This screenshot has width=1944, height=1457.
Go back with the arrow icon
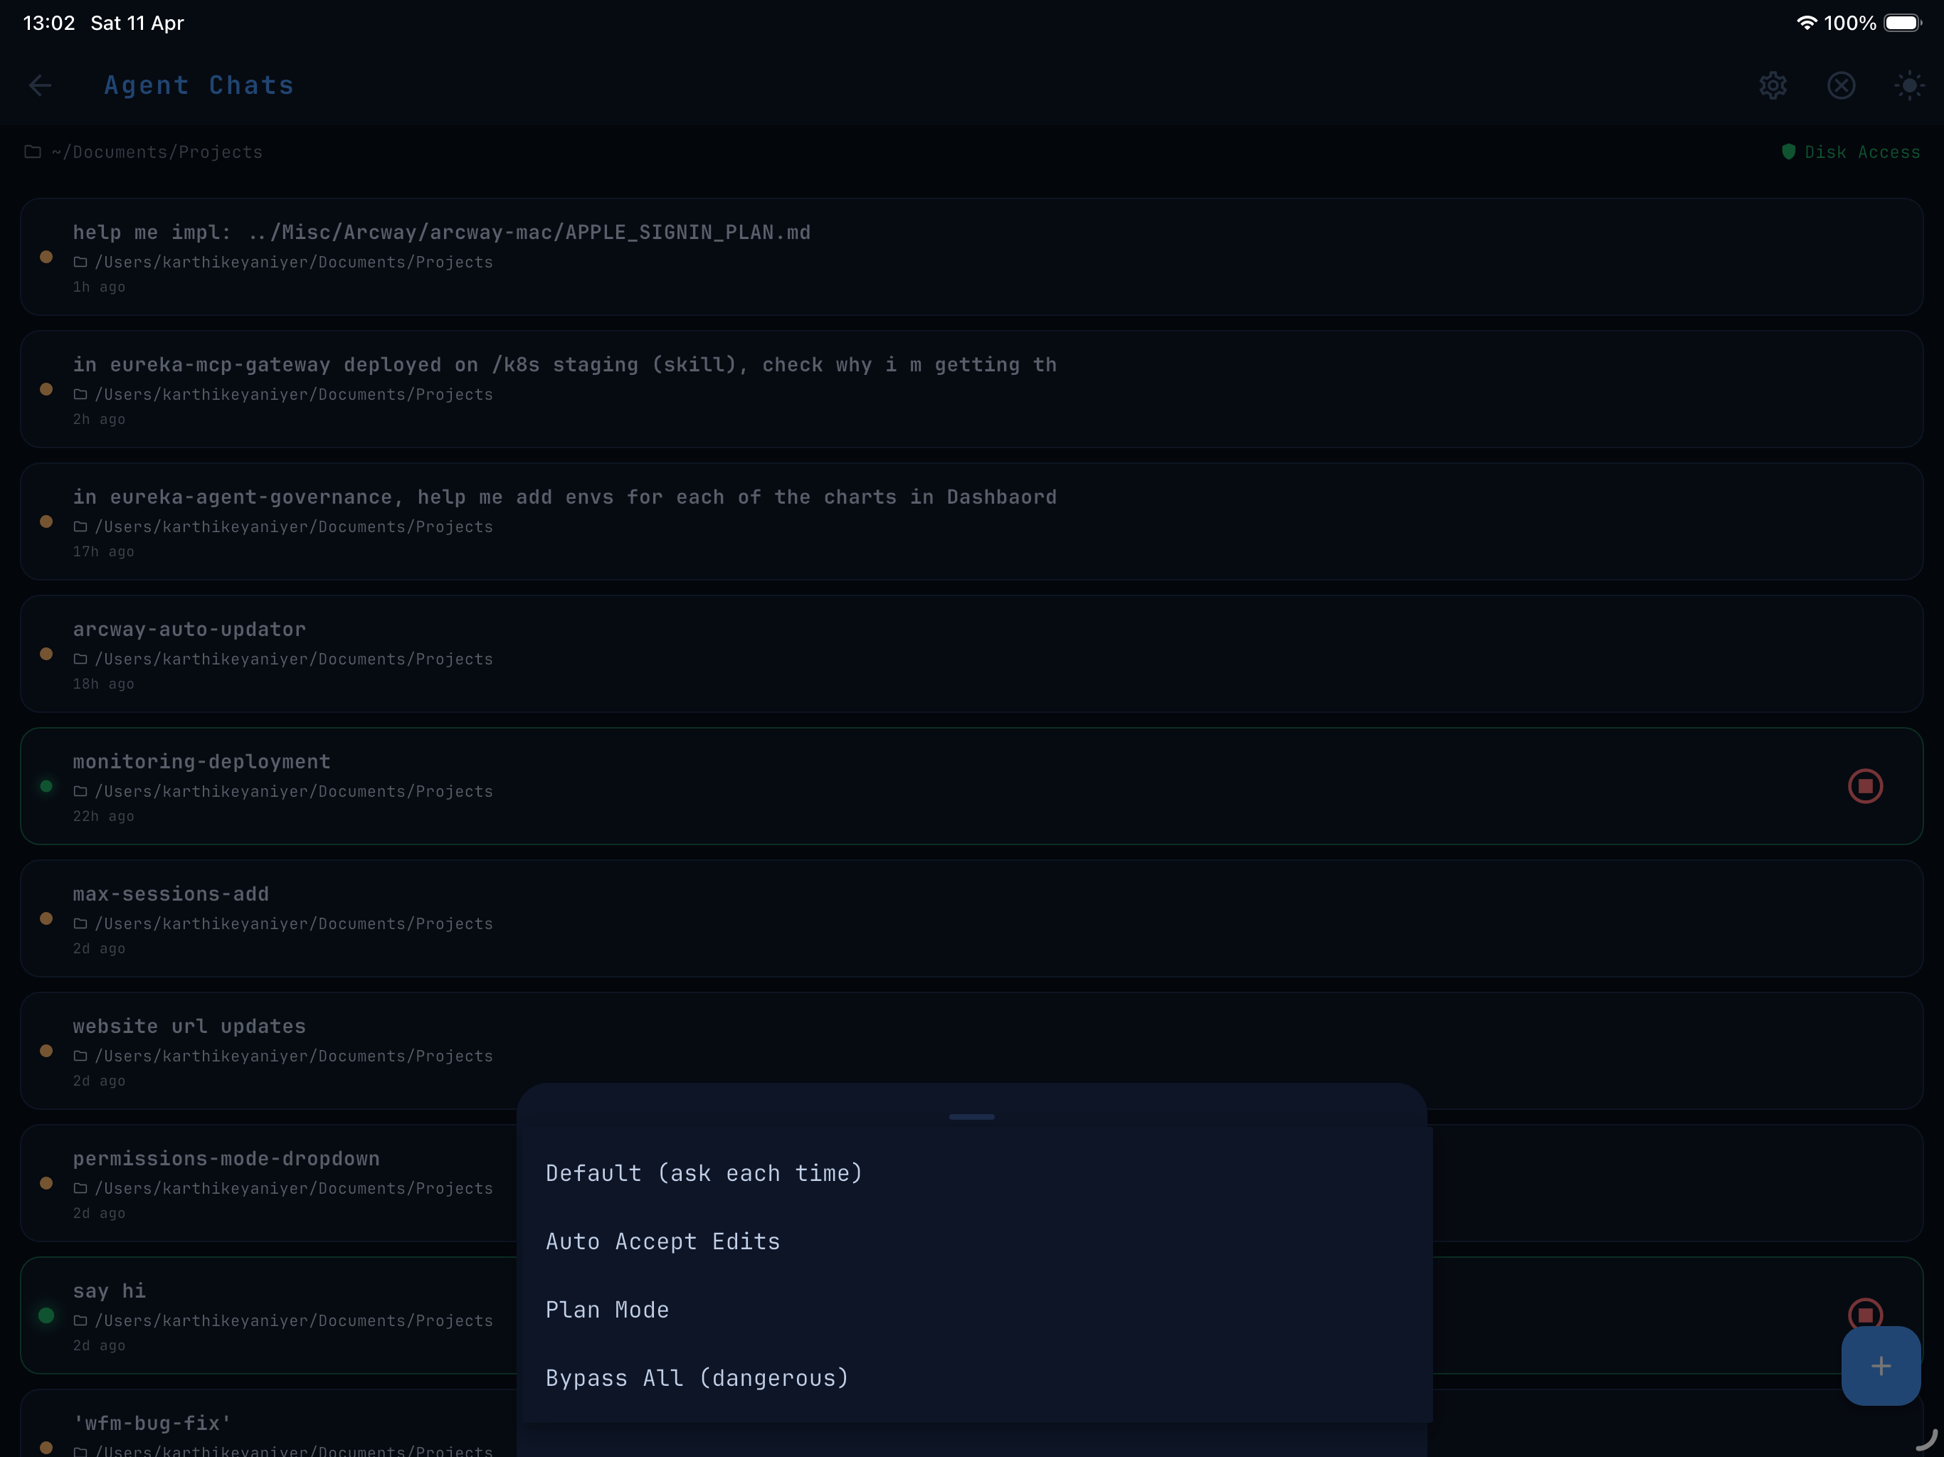(41, 85)
